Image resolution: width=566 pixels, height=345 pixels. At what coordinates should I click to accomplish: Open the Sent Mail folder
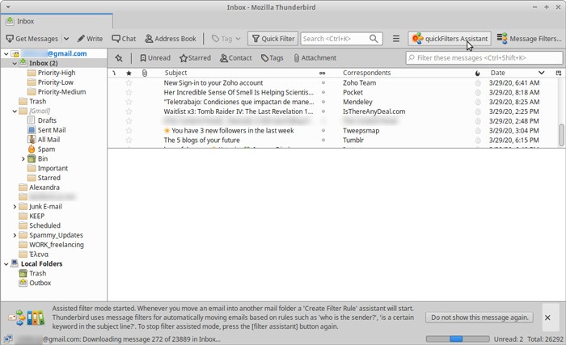point(52,130)
